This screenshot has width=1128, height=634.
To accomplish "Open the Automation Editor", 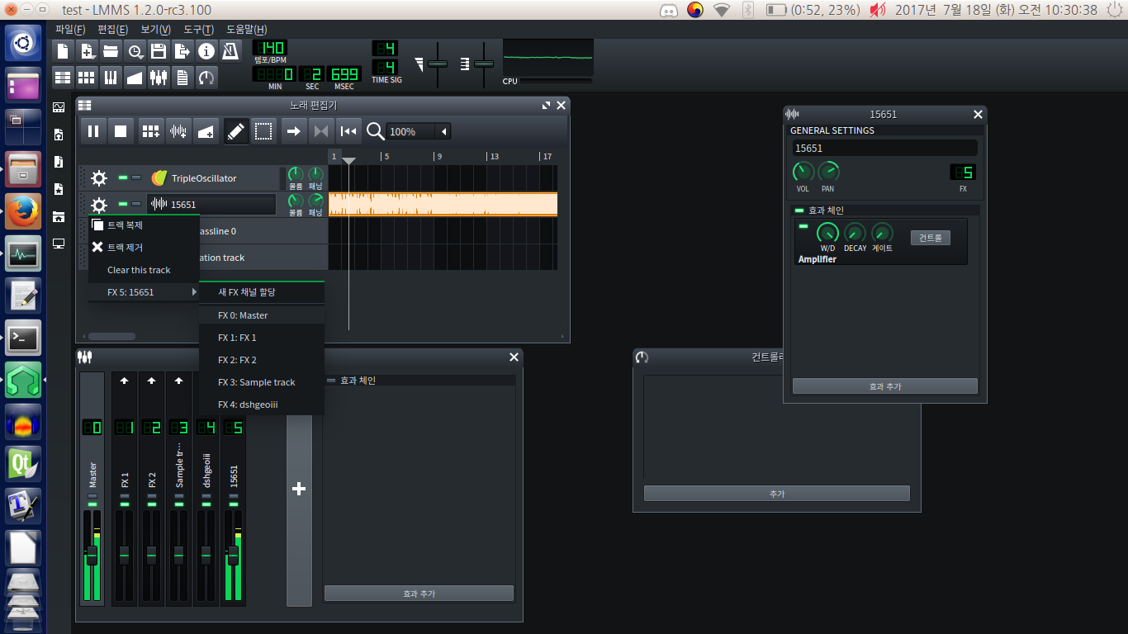I will pyautogui.click(x=135, y=78).
